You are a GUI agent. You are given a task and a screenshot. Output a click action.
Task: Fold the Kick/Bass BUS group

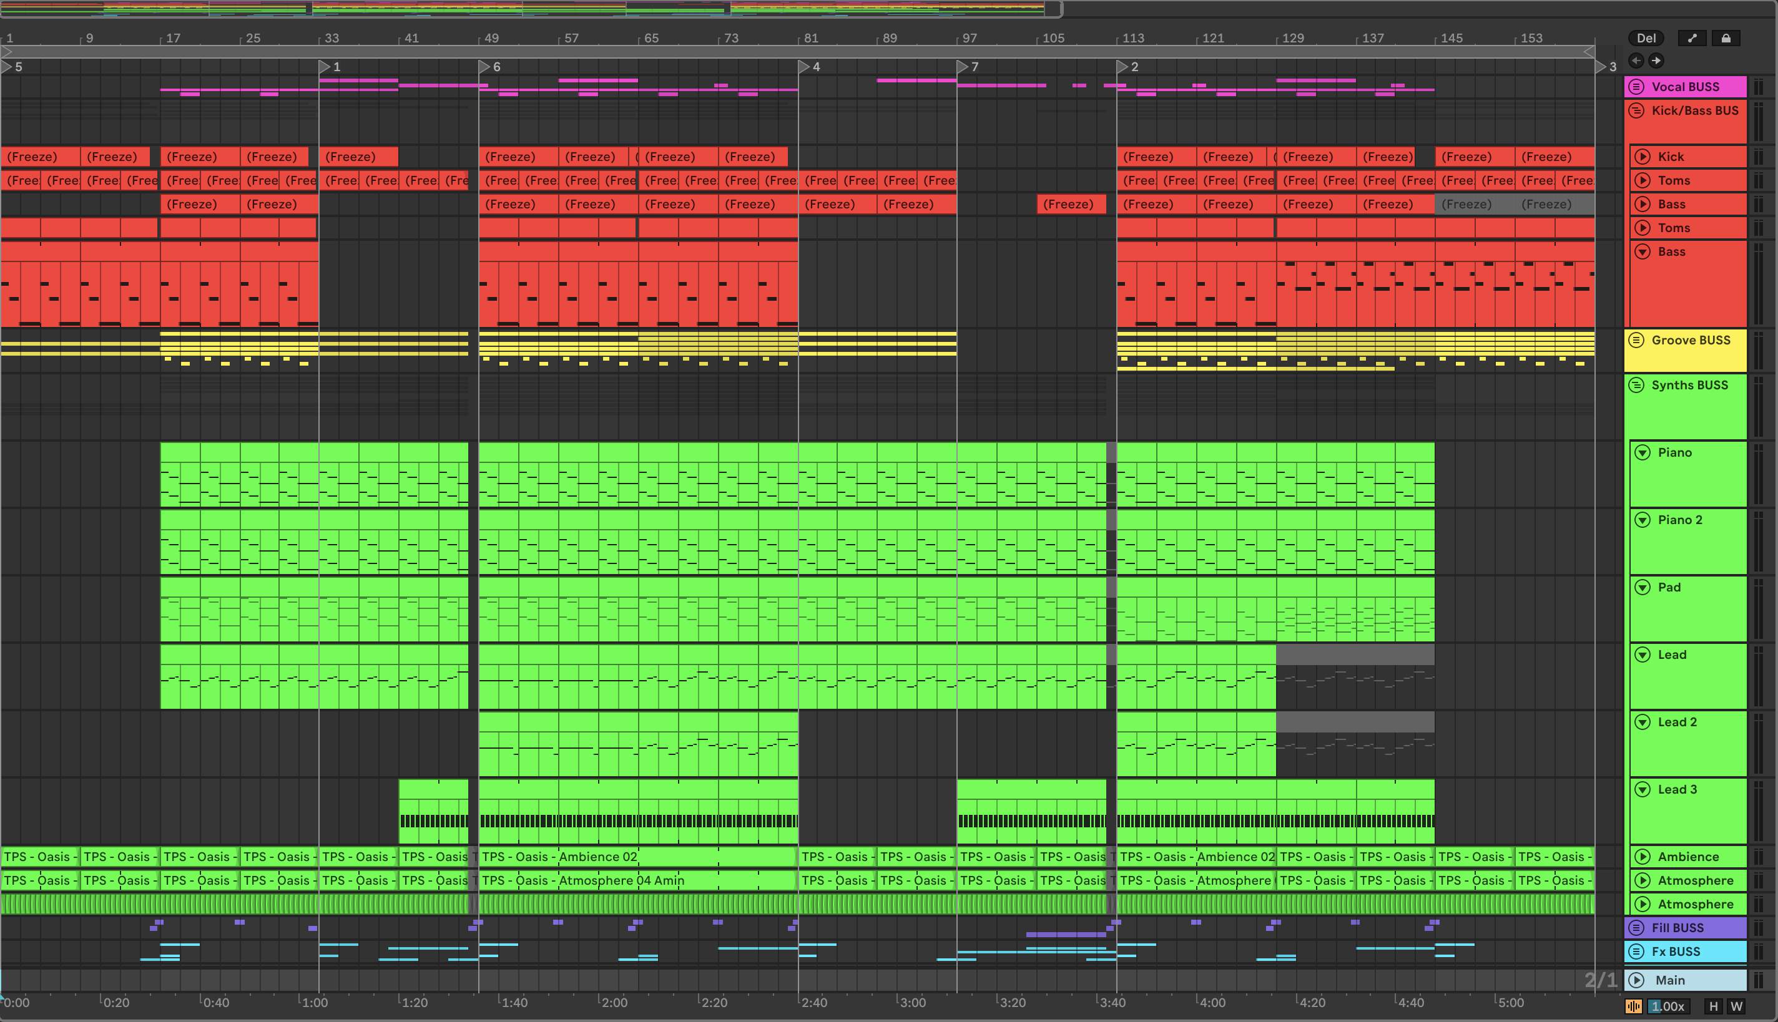pos(1636,110)
